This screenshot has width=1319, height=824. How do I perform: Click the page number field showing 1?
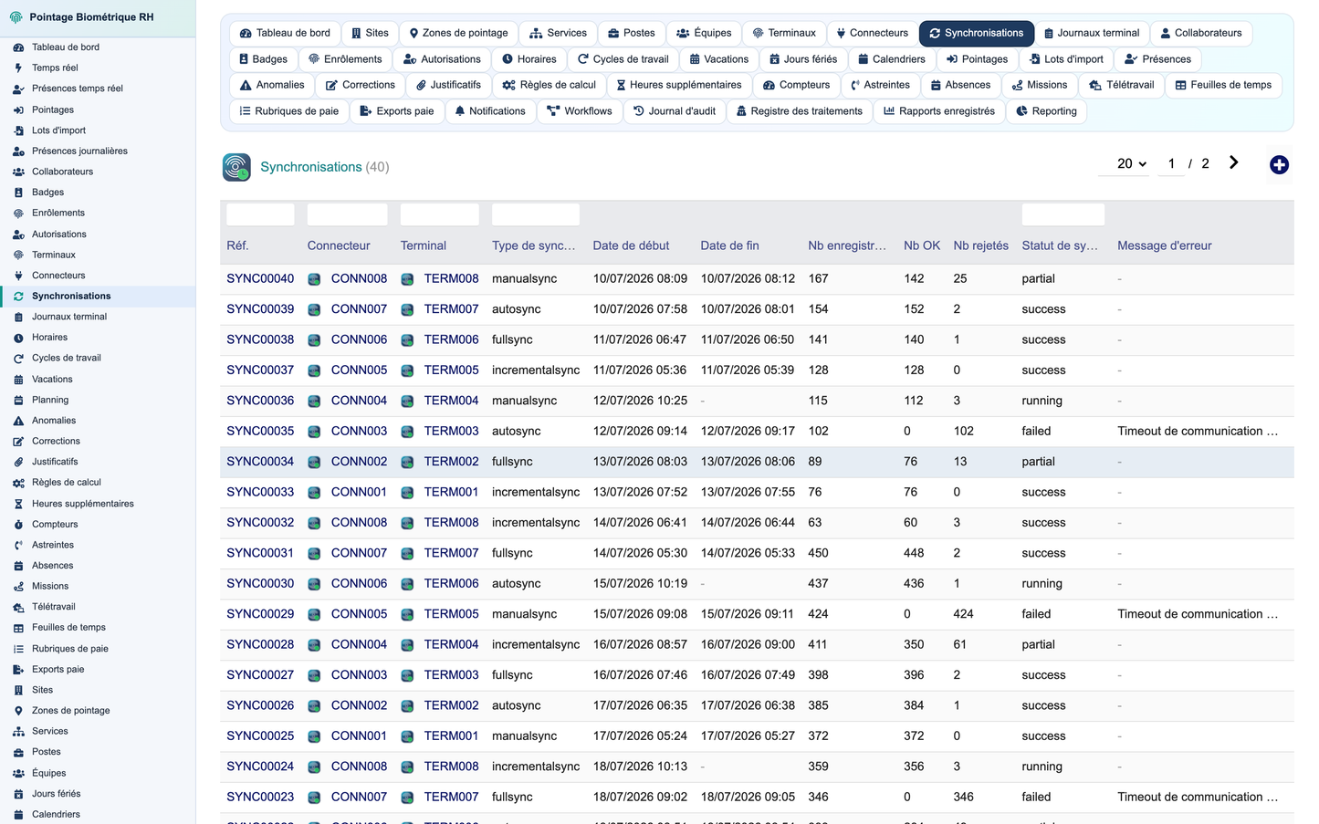[x=1171, y=163]
